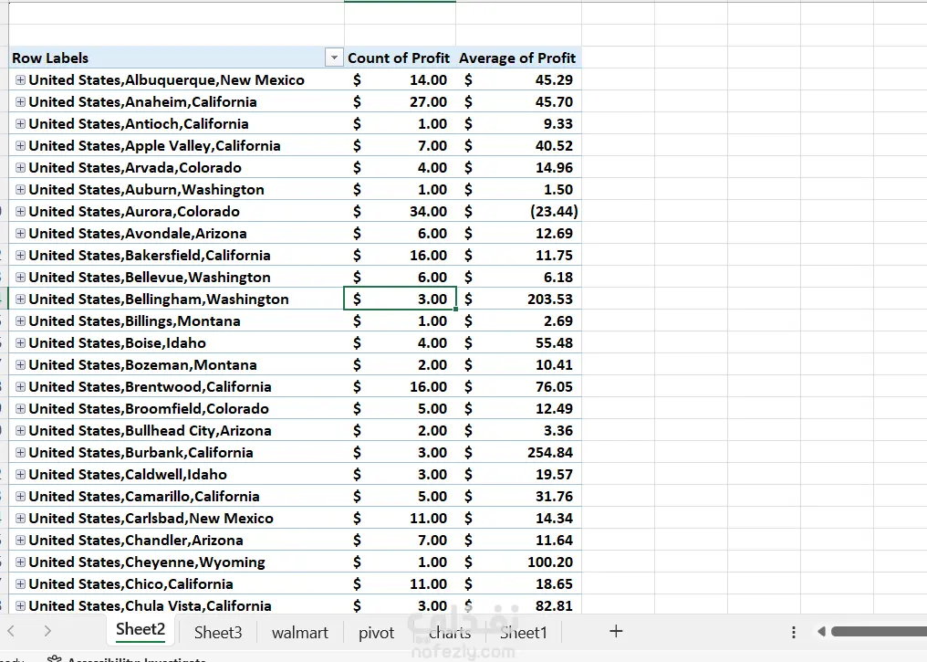Expand the Chandler, Arizona row
Screen dimensions: 927x662
click(x=20, y=540)
